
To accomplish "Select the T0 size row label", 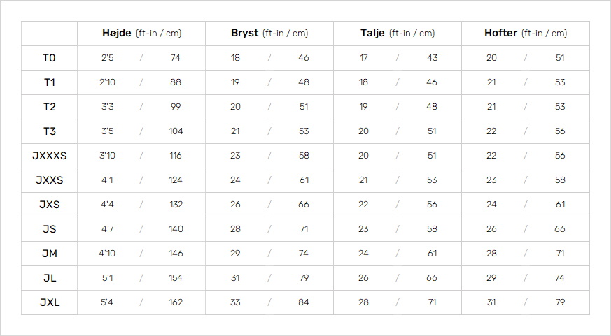I will coord(49,58).
